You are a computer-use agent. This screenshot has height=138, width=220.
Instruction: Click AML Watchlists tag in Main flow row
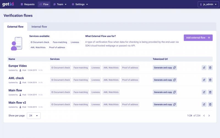(x=111, y=92)
